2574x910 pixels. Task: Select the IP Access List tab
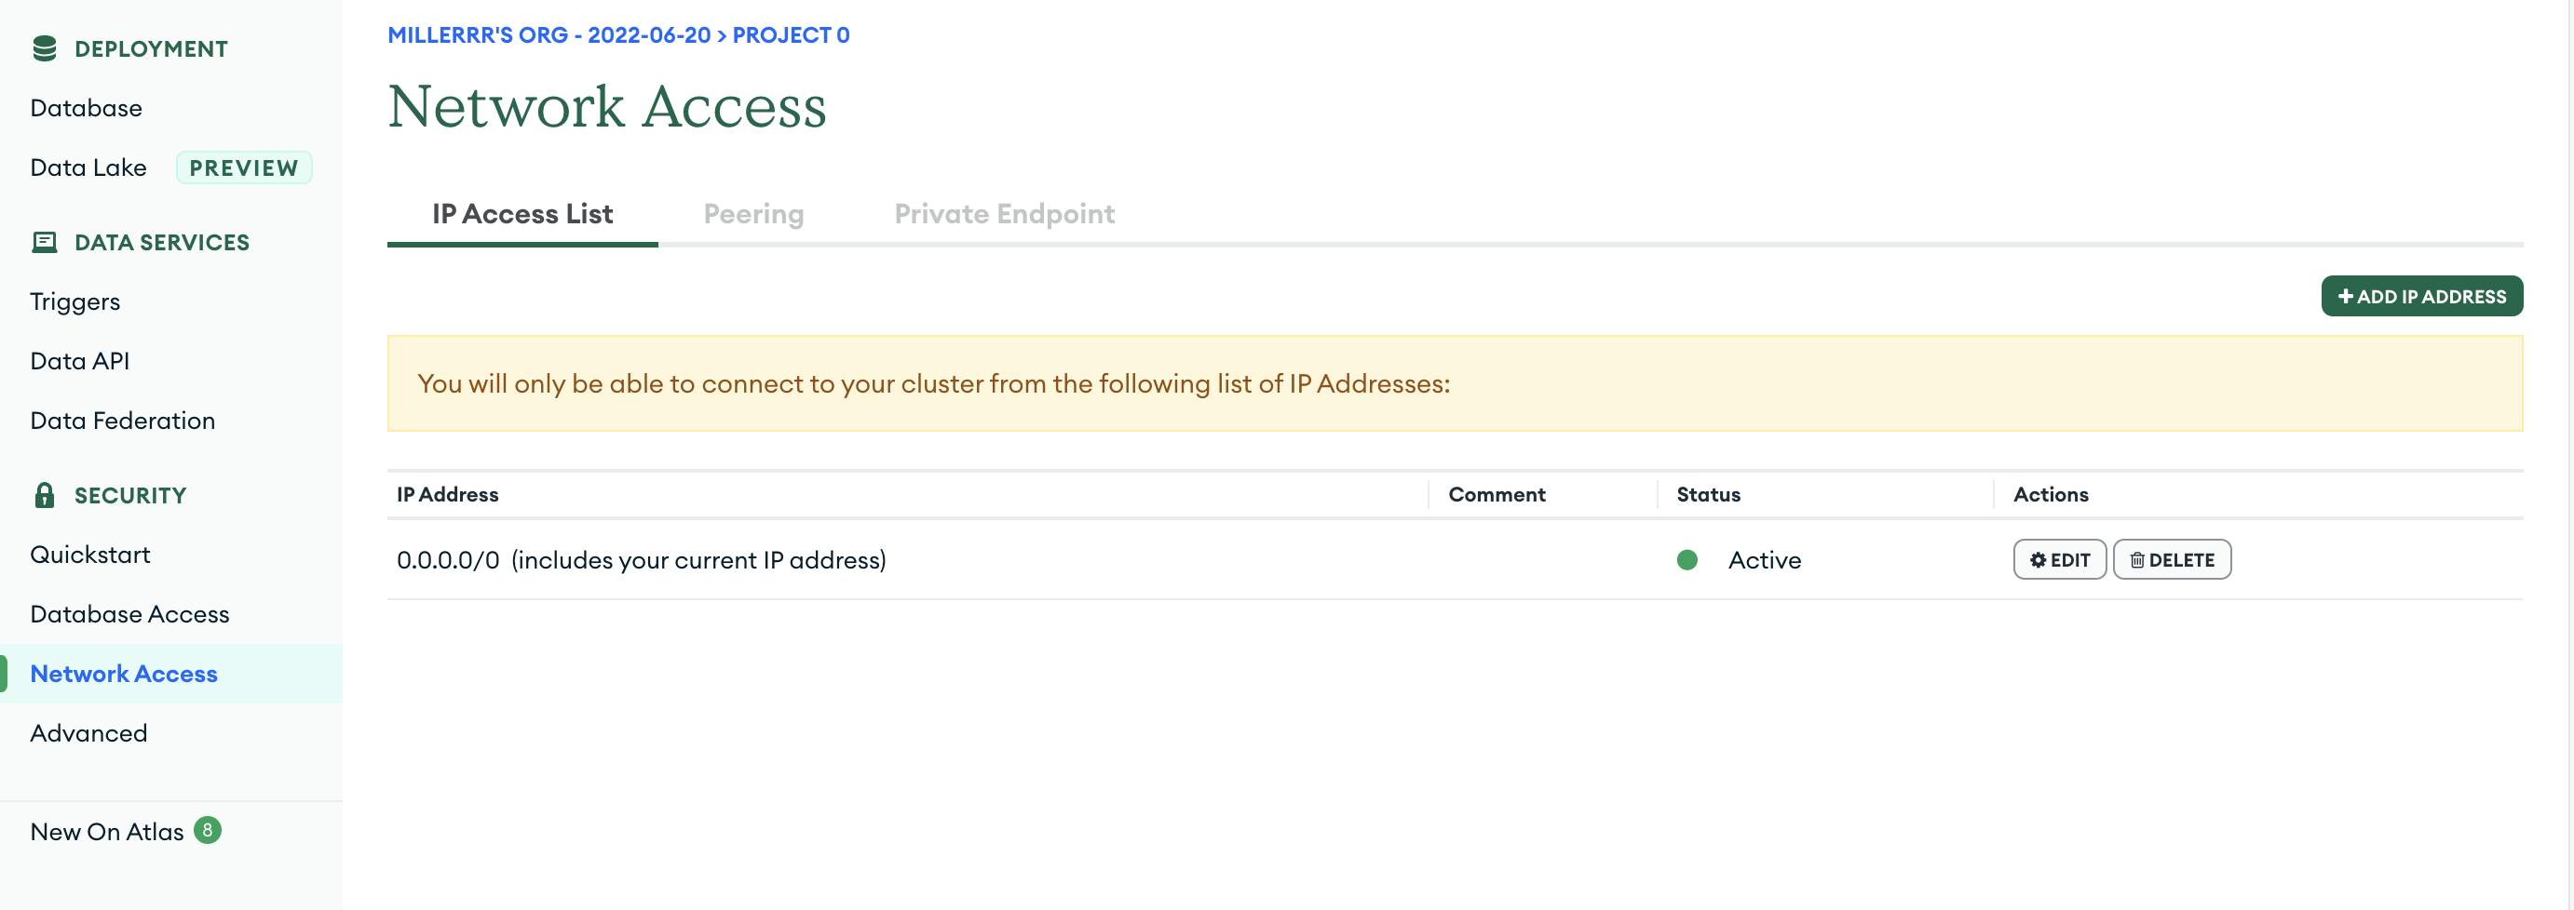522,214
